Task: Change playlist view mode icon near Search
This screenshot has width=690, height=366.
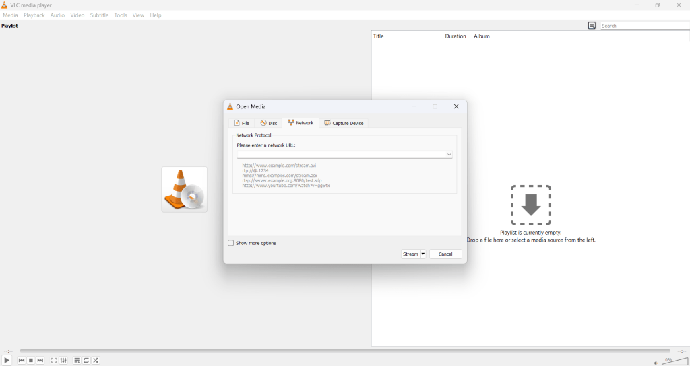Action: [x=592, y=26]
